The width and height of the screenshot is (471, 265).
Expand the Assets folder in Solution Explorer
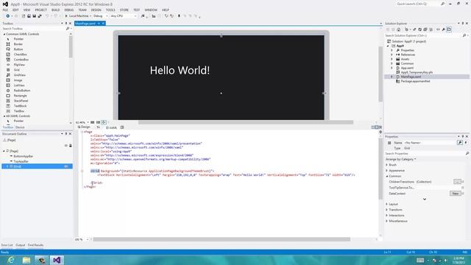tap(392, 59)
